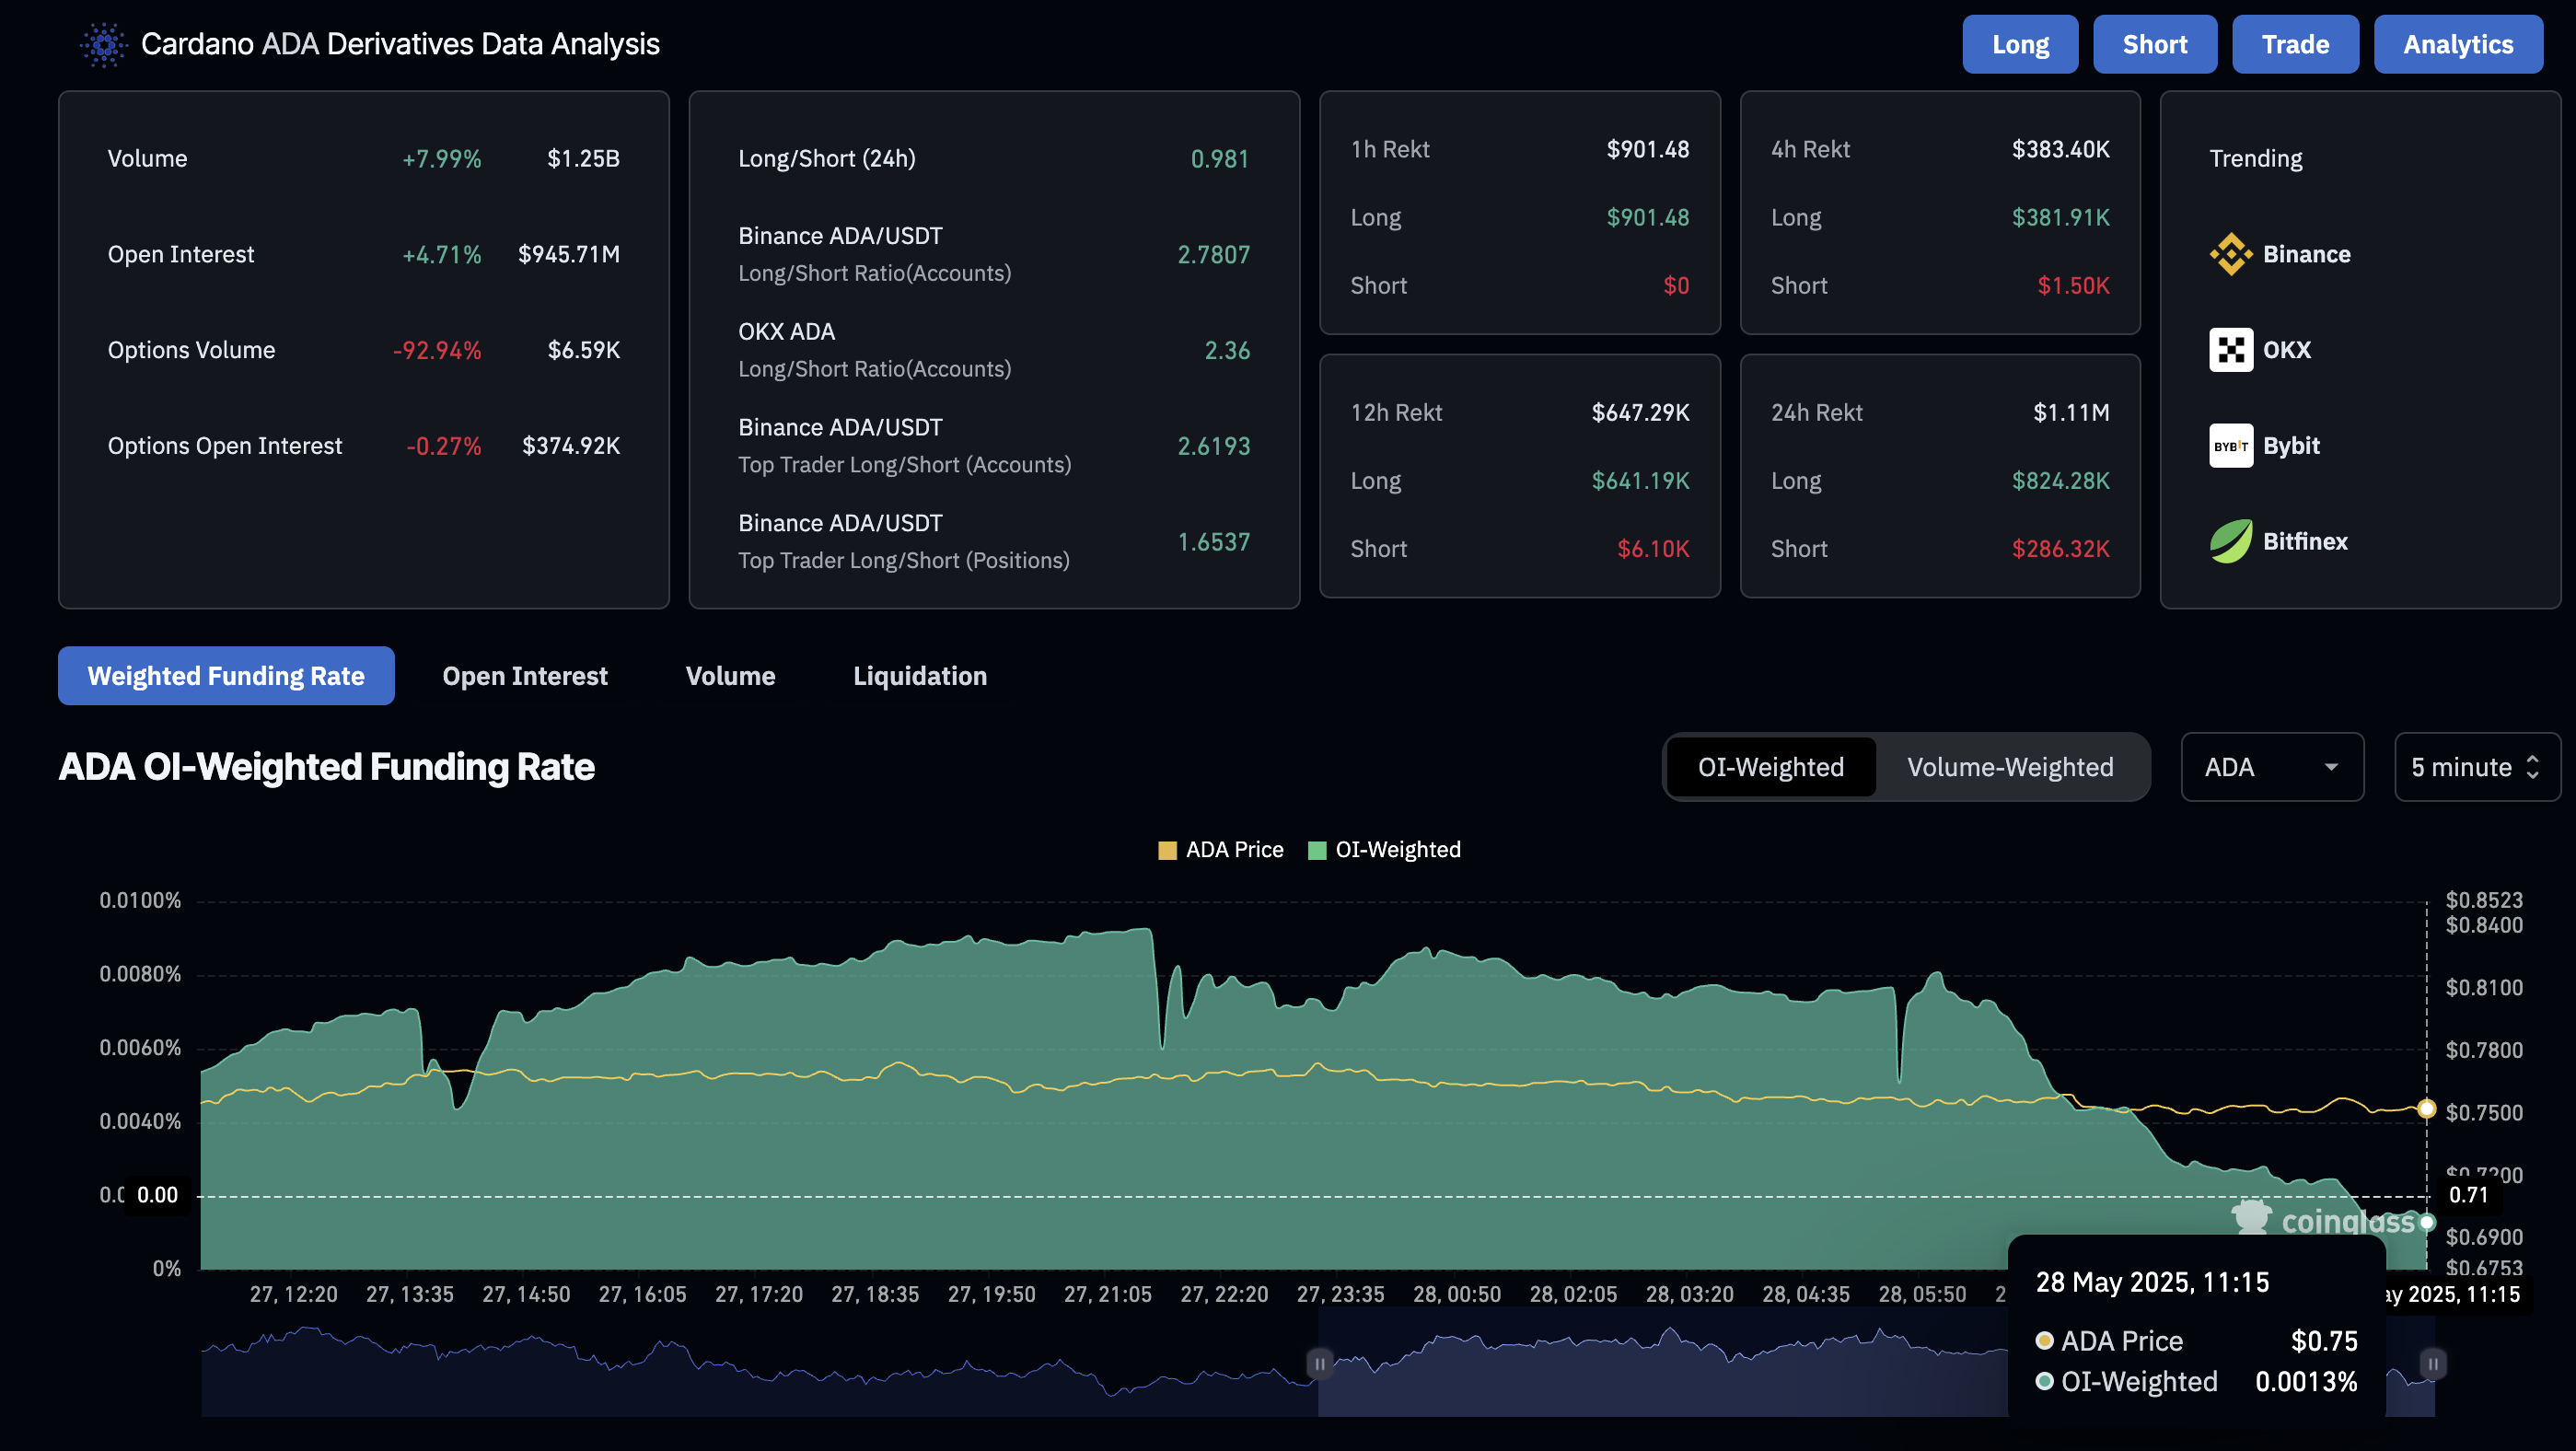Click the Binance logo icon in Trending
This screenshot has height=1451, width=2576.
point(2230,254)
